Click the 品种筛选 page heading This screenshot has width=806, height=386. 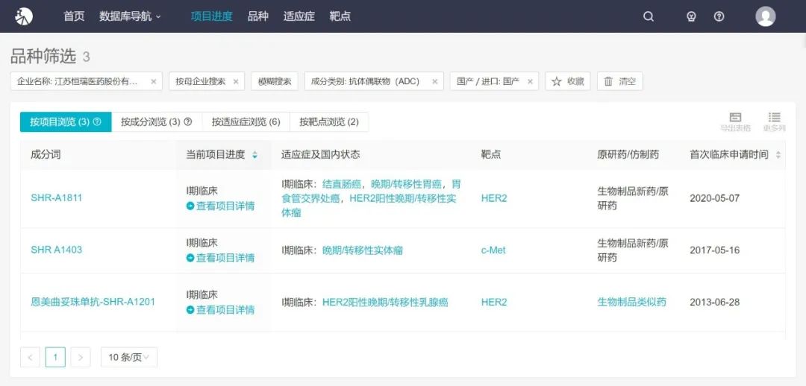click(43, 57)
